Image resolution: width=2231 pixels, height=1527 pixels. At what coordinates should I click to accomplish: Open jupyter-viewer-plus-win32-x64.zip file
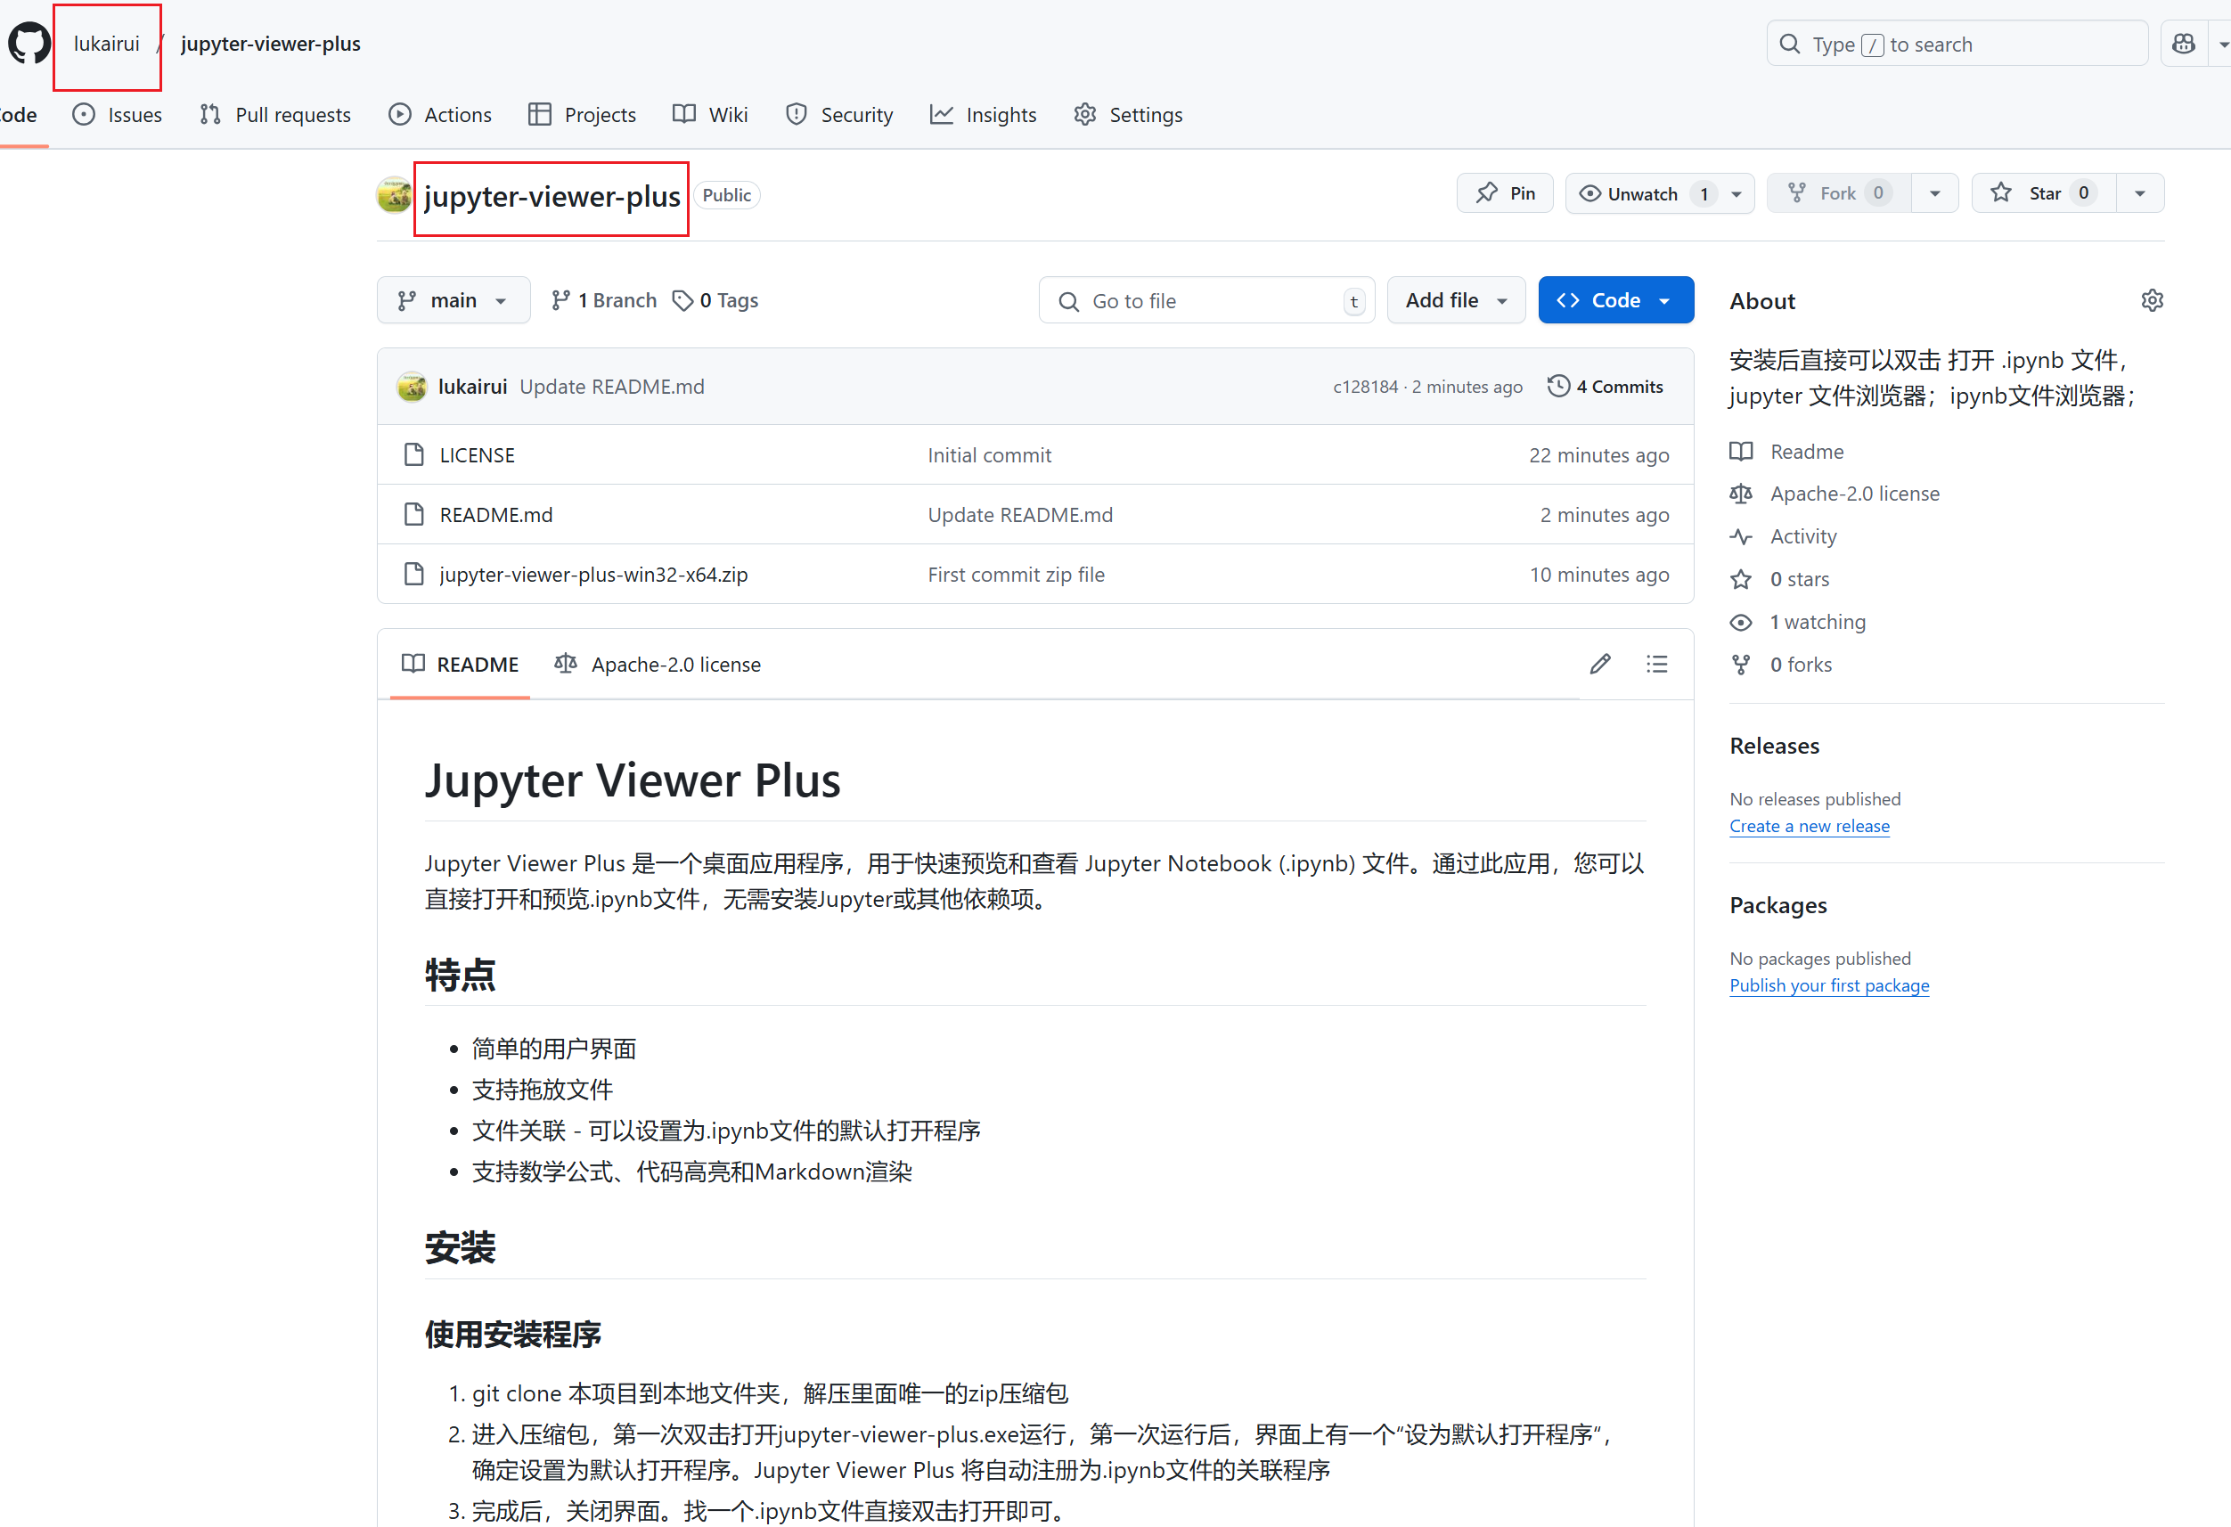pos(593,574)
